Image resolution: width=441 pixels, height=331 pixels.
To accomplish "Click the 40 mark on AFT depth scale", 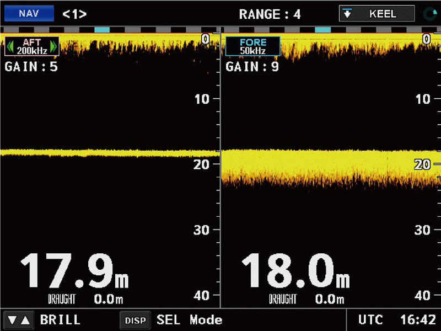I will (201, 296).
